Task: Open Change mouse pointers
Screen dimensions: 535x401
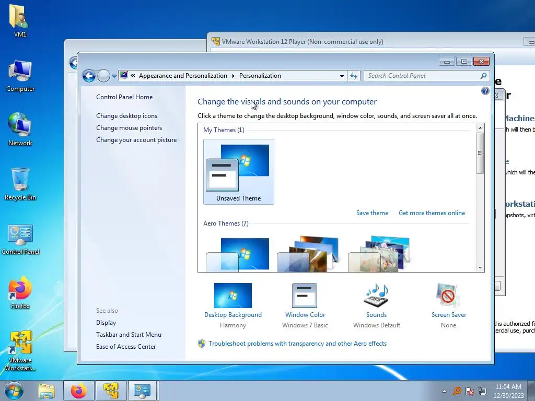Action: pyautogui.click(x=129, y=128)
